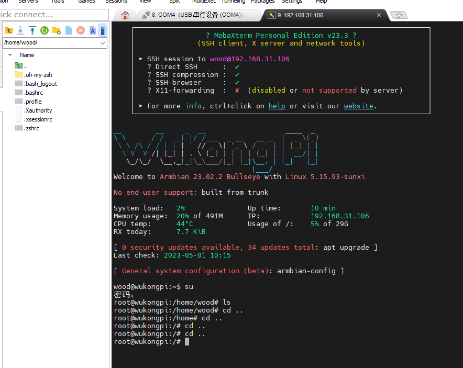Image resolution: width=463 pixels, height=368 pixels.
Task: Open the Sessions menu
Action: [116, 2]
